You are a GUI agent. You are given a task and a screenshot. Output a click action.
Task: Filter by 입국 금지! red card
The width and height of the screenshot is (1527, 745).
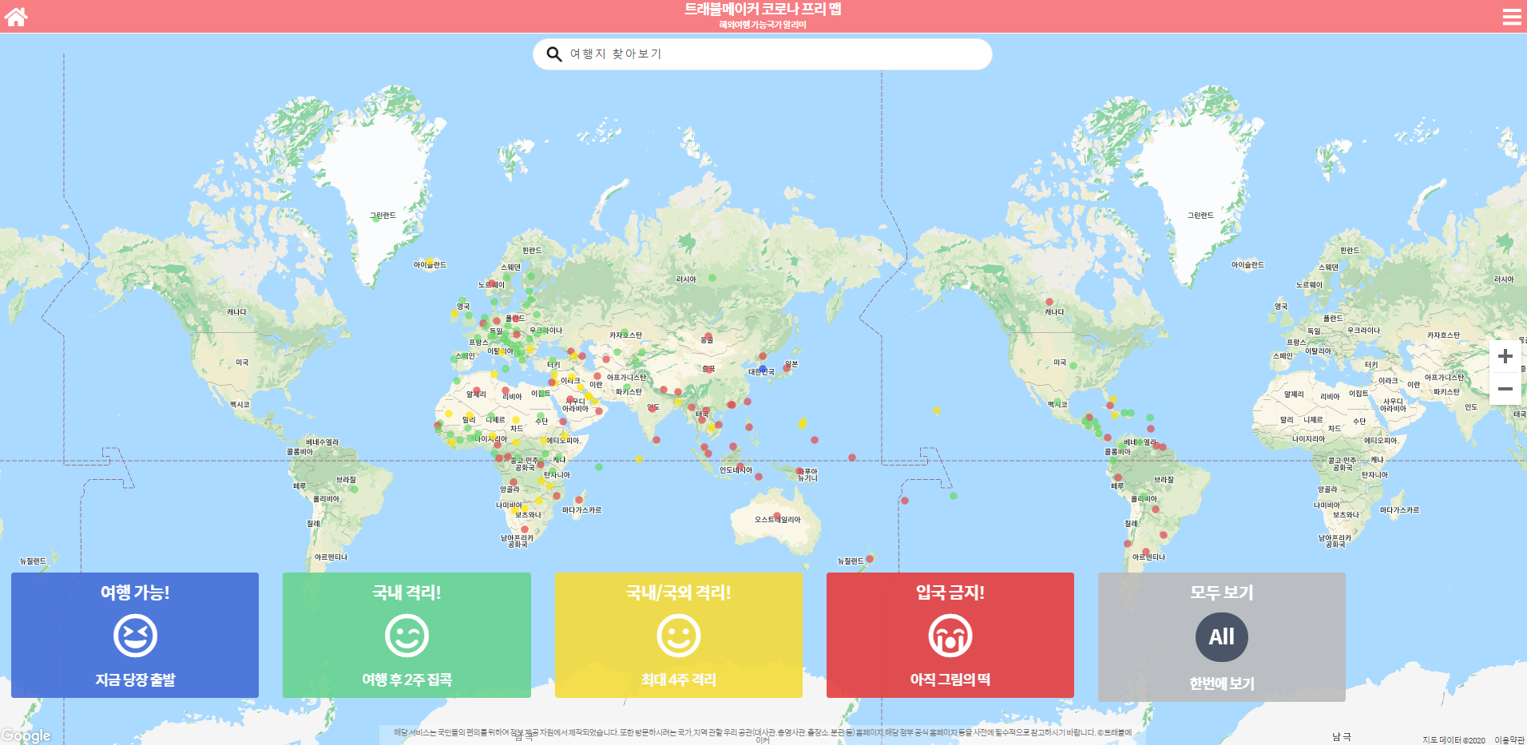(950, 635)
